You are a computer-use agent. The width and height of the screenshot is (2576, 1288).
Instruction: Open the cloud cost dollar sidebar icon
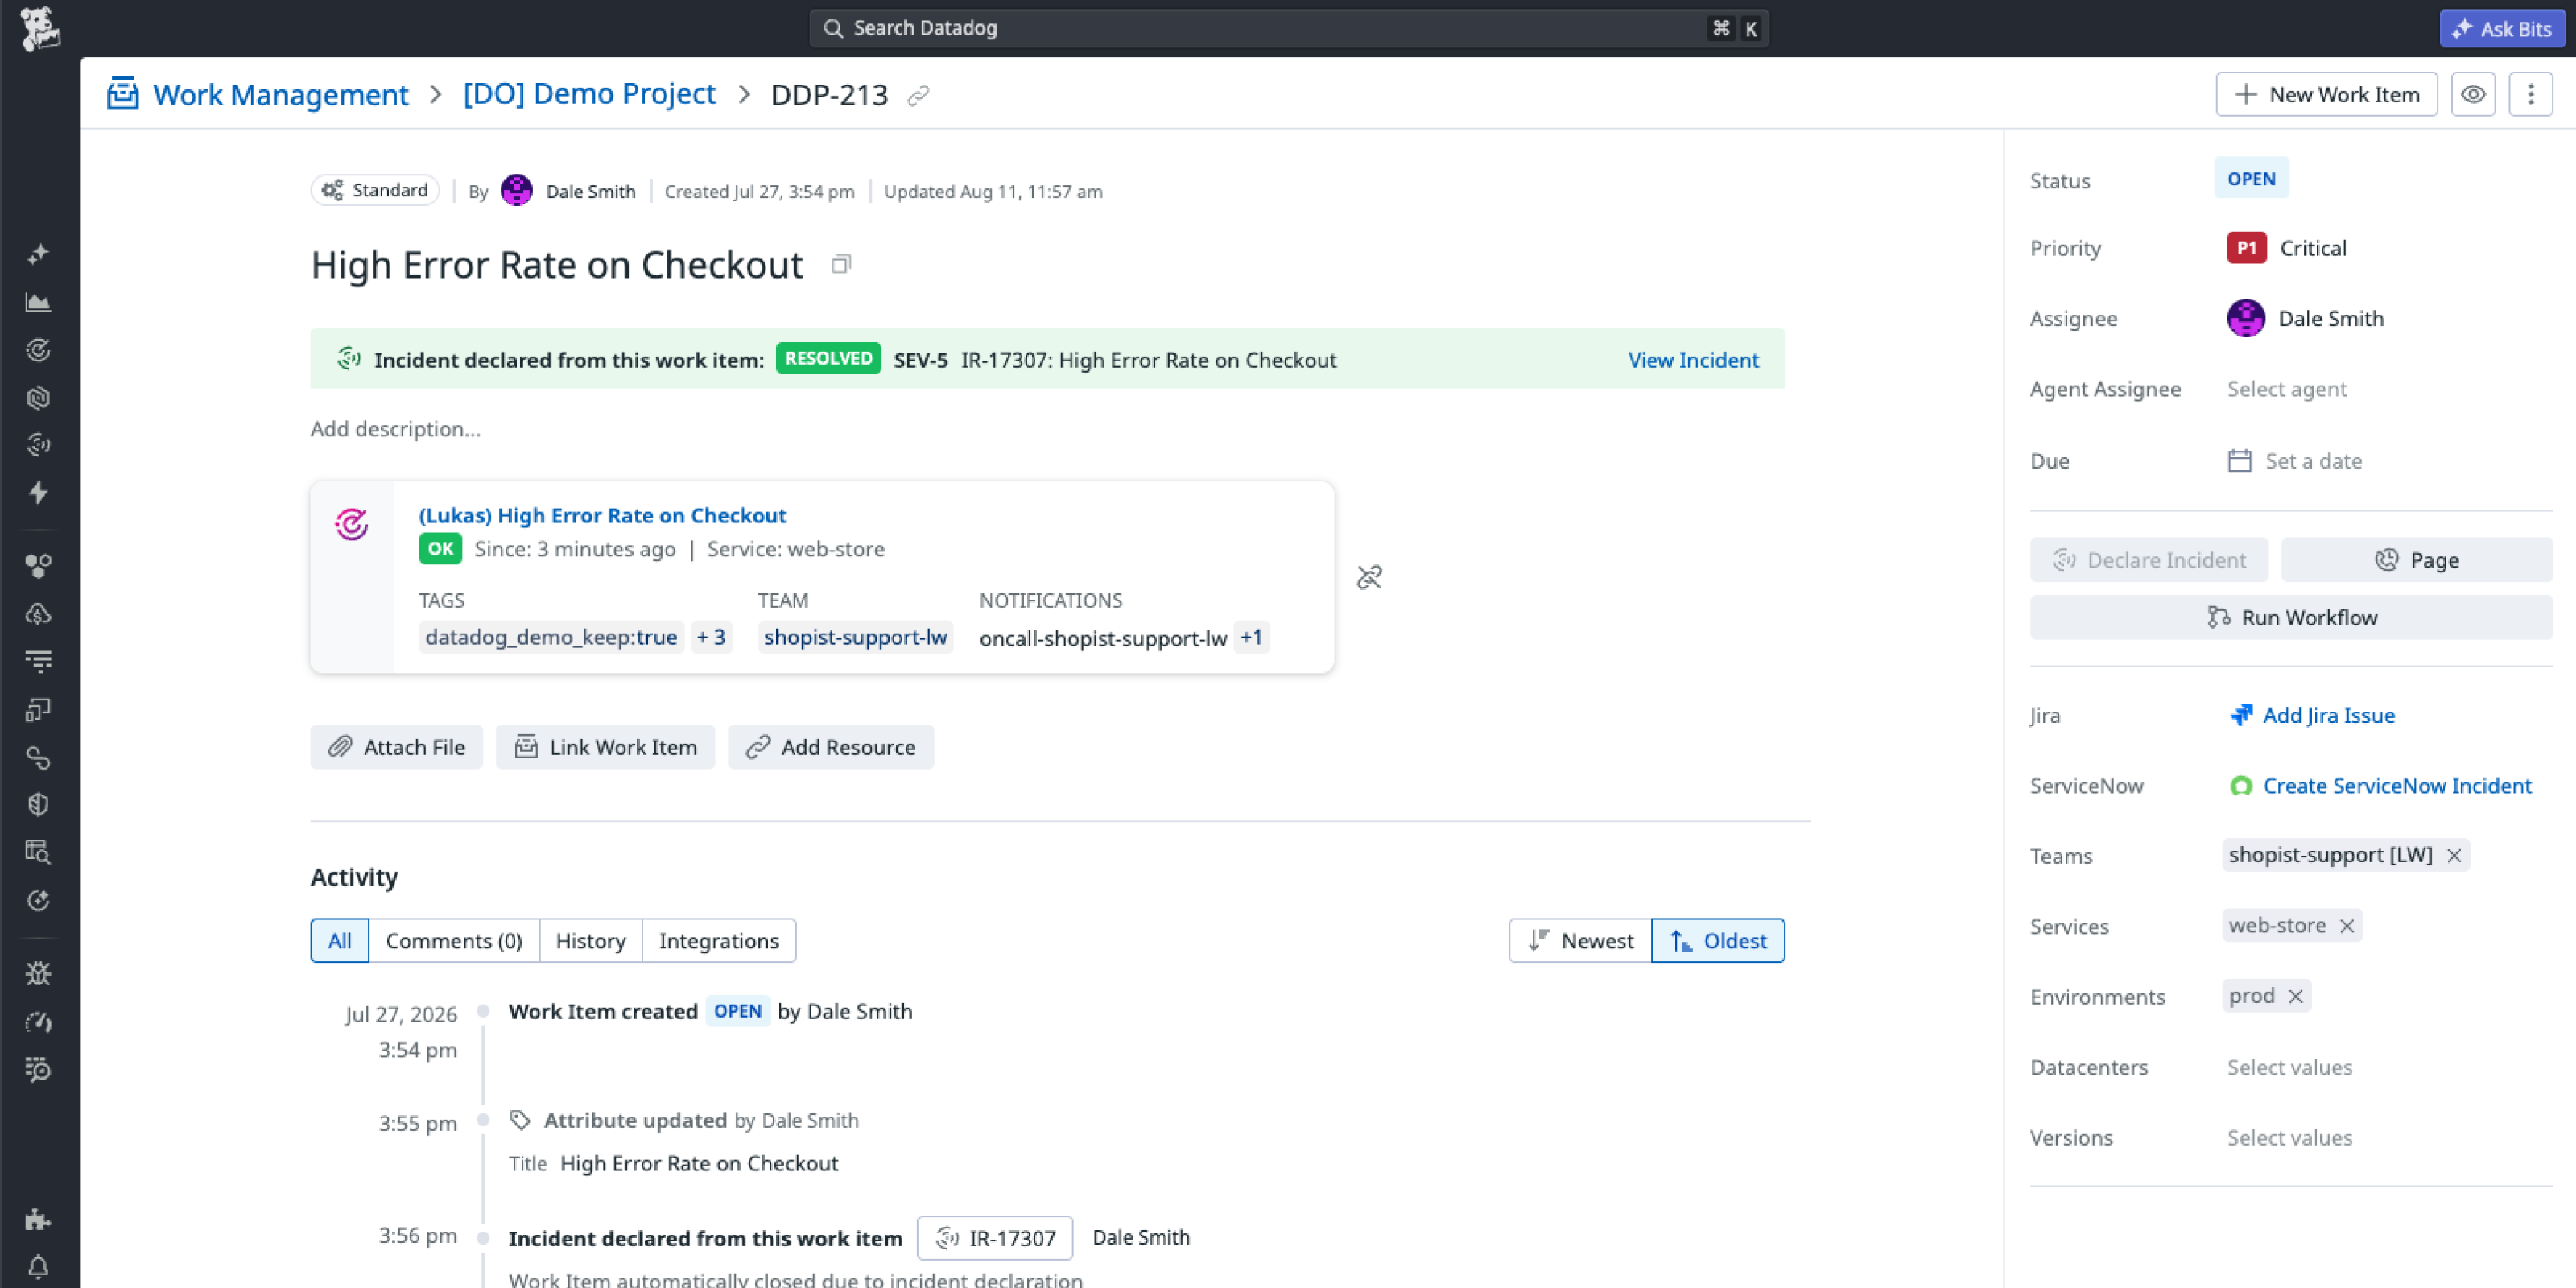(38, 614)
